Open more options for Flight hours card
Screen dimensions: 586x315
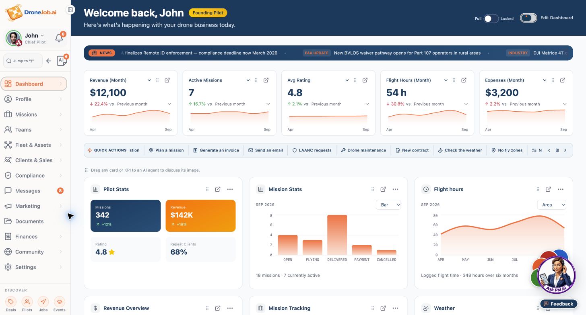pyautogui.click(x=561, y=189)
